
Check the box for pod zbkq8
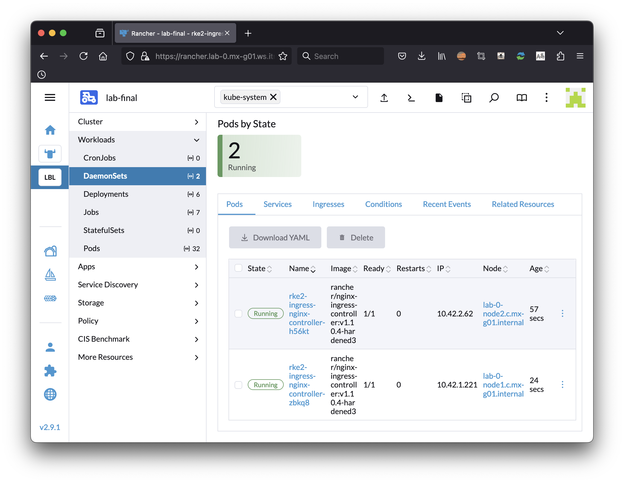[x=238, y=385]
